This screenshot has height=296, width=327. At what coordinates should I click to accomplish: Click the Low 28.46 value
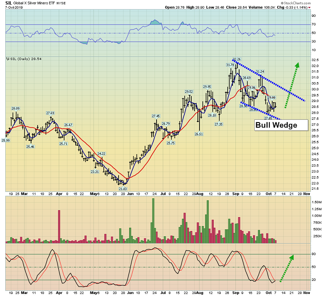pos(215,7)
